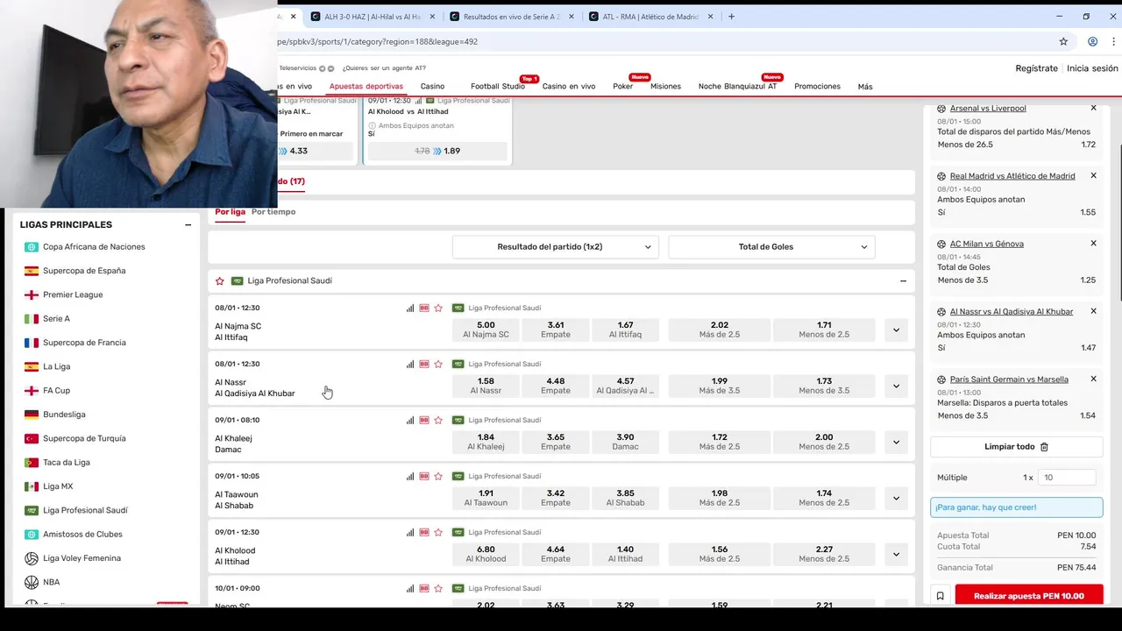Switch to Por tiempo tab
This screenshot has height=631, width=1122.
pos(273,212)
